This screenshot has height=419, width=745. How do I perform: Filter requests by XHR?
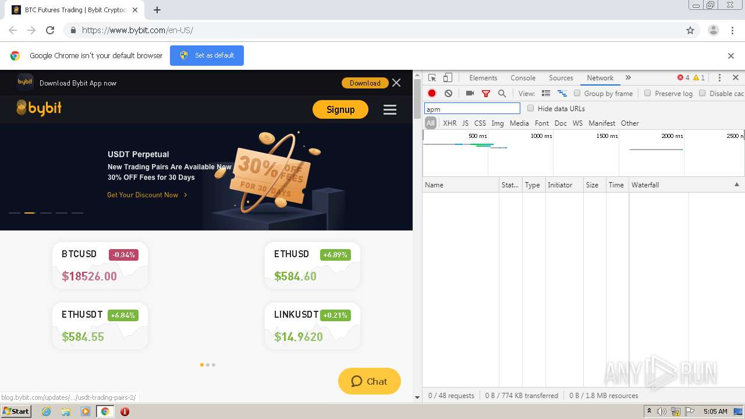(x=449, y=123)
